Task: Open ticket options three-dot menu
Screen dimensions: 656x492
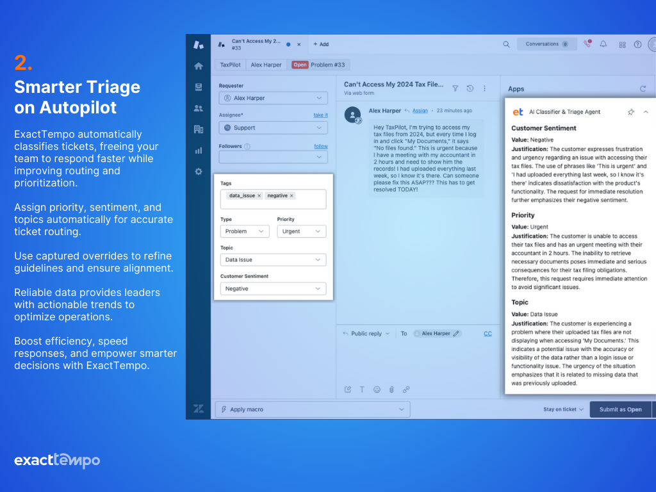Action: 484,88
